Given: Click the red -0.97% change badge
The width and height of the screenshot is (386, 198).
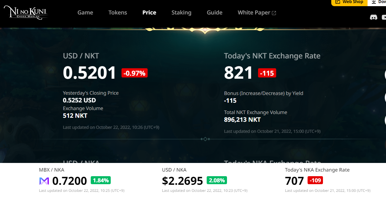Looking at the screenshot, I should click(135, 73).
